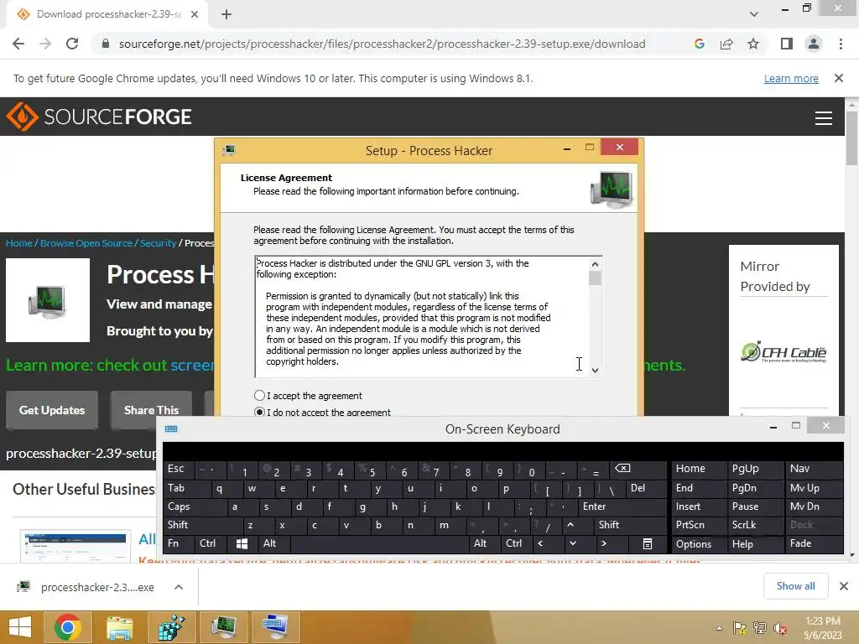
Task: Tap the Del key on On-Screen Keyboard
Action: 647,488
